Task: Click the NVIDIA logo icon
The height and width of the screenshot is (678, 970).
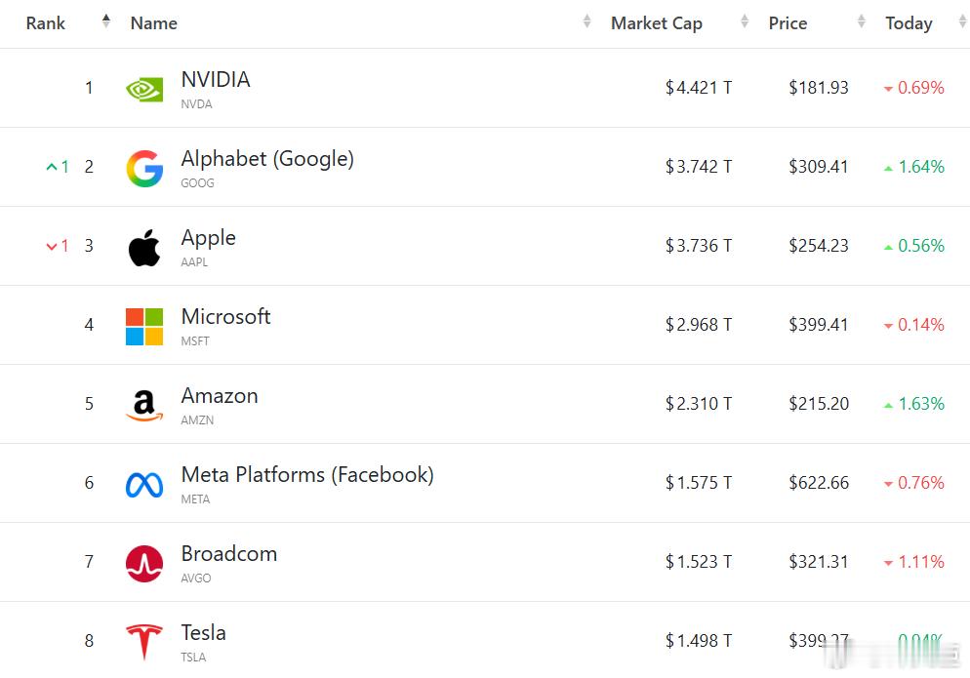Action: [x=144, y=89]
